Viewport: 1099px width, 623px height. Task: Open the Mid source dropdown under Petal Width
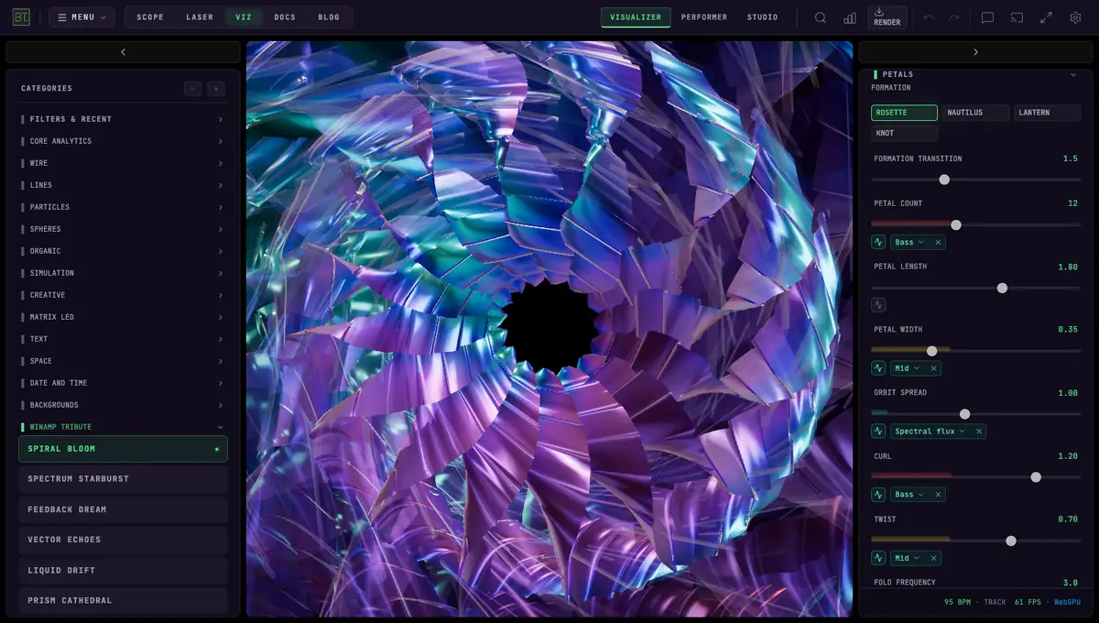point(907,368)
